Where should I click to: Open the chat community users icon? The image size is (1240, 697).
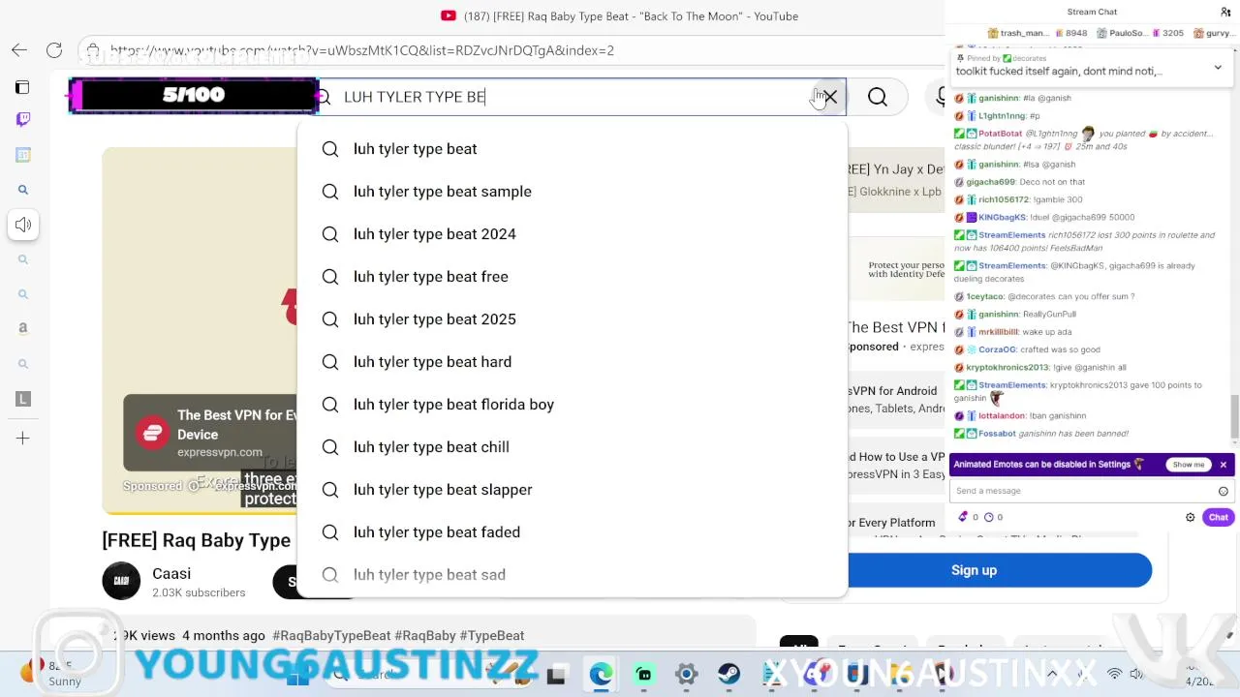(x=1225, y=12)
